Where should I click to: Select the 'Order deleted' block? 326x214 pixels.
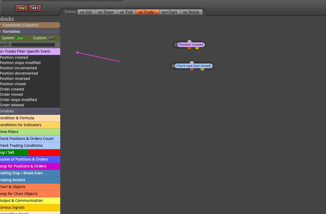[x=12, y=105]
